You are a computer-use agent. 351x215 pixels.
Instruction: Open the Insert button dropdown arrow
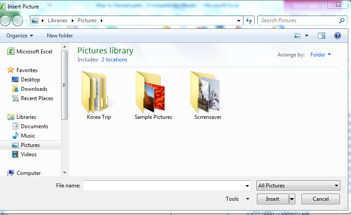point(292,199)
